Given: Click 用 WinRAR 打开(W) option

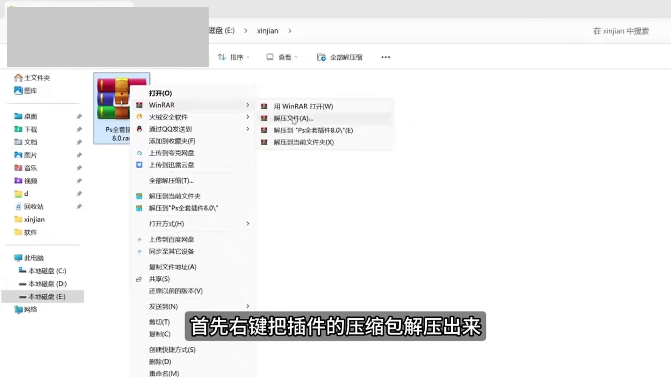Looking at the screenshot, I should point(303,106).
